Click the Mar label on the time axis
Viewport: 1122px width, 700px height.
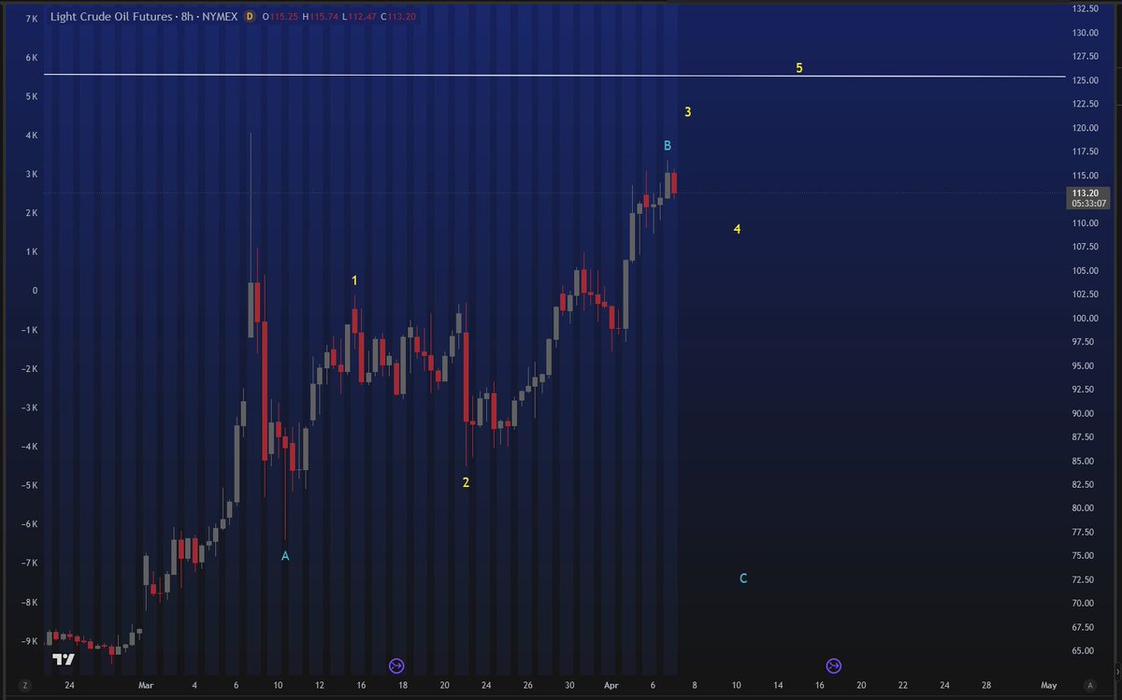point(145,685)
